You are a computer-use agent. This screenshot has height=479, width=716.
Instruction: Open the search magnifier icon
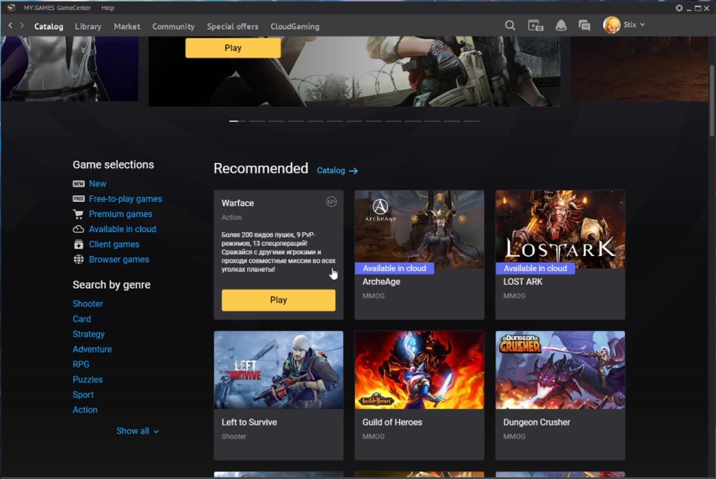click(x=510, y=25)
